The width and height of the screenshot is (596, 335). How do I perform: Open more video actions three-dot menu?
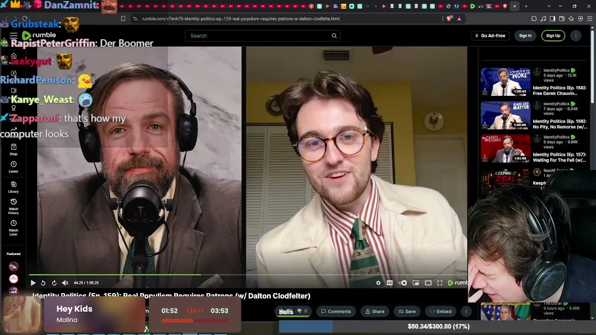pos(466,312)
